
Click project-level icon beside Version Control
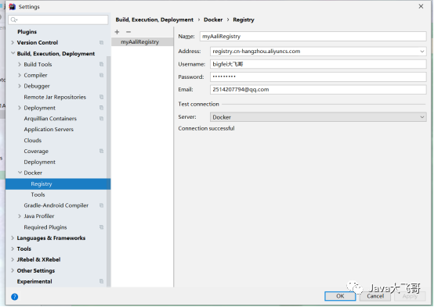point(101,42)
